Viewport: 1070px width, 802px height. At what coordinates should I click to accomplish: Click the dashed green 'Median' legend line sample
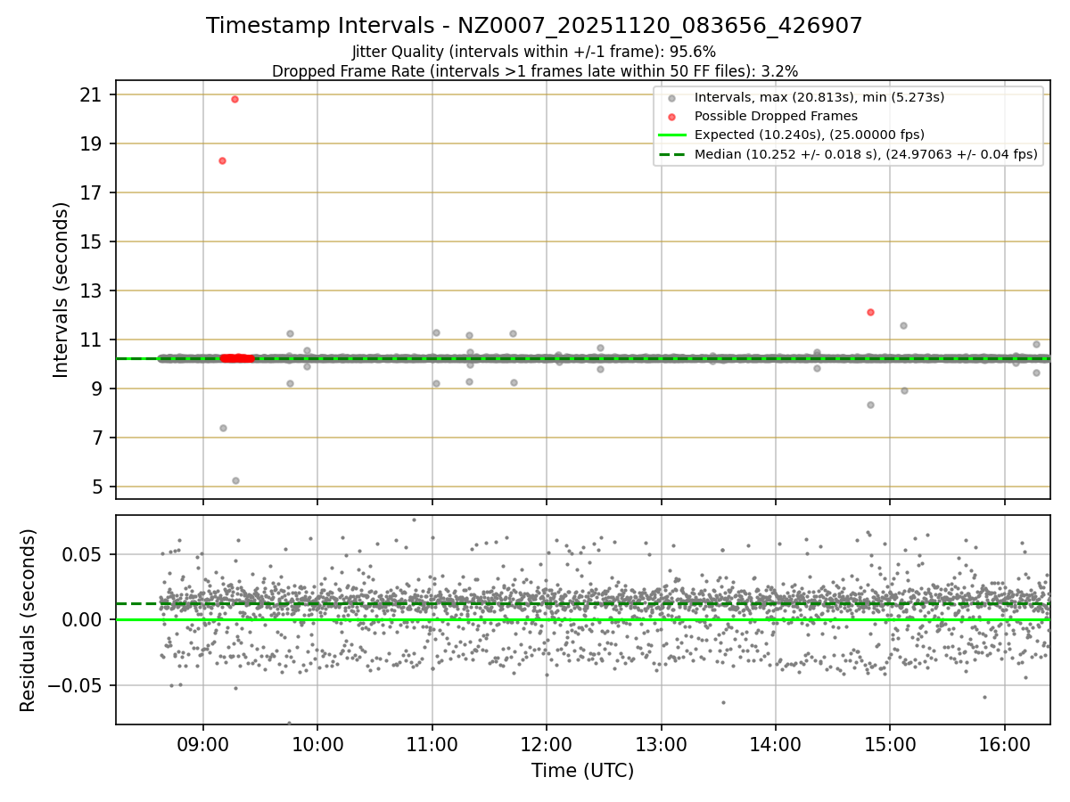[671, 154]
